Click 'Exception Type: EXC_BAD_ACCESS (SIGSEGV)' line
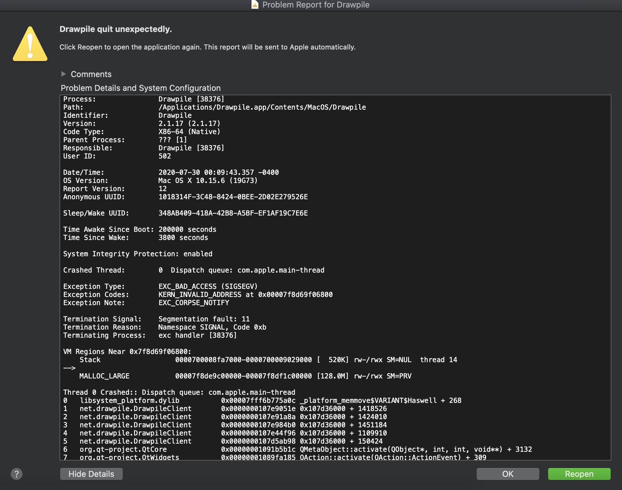Image resolution: width=622 pixels, height=490 pixels. click(160, 286)
